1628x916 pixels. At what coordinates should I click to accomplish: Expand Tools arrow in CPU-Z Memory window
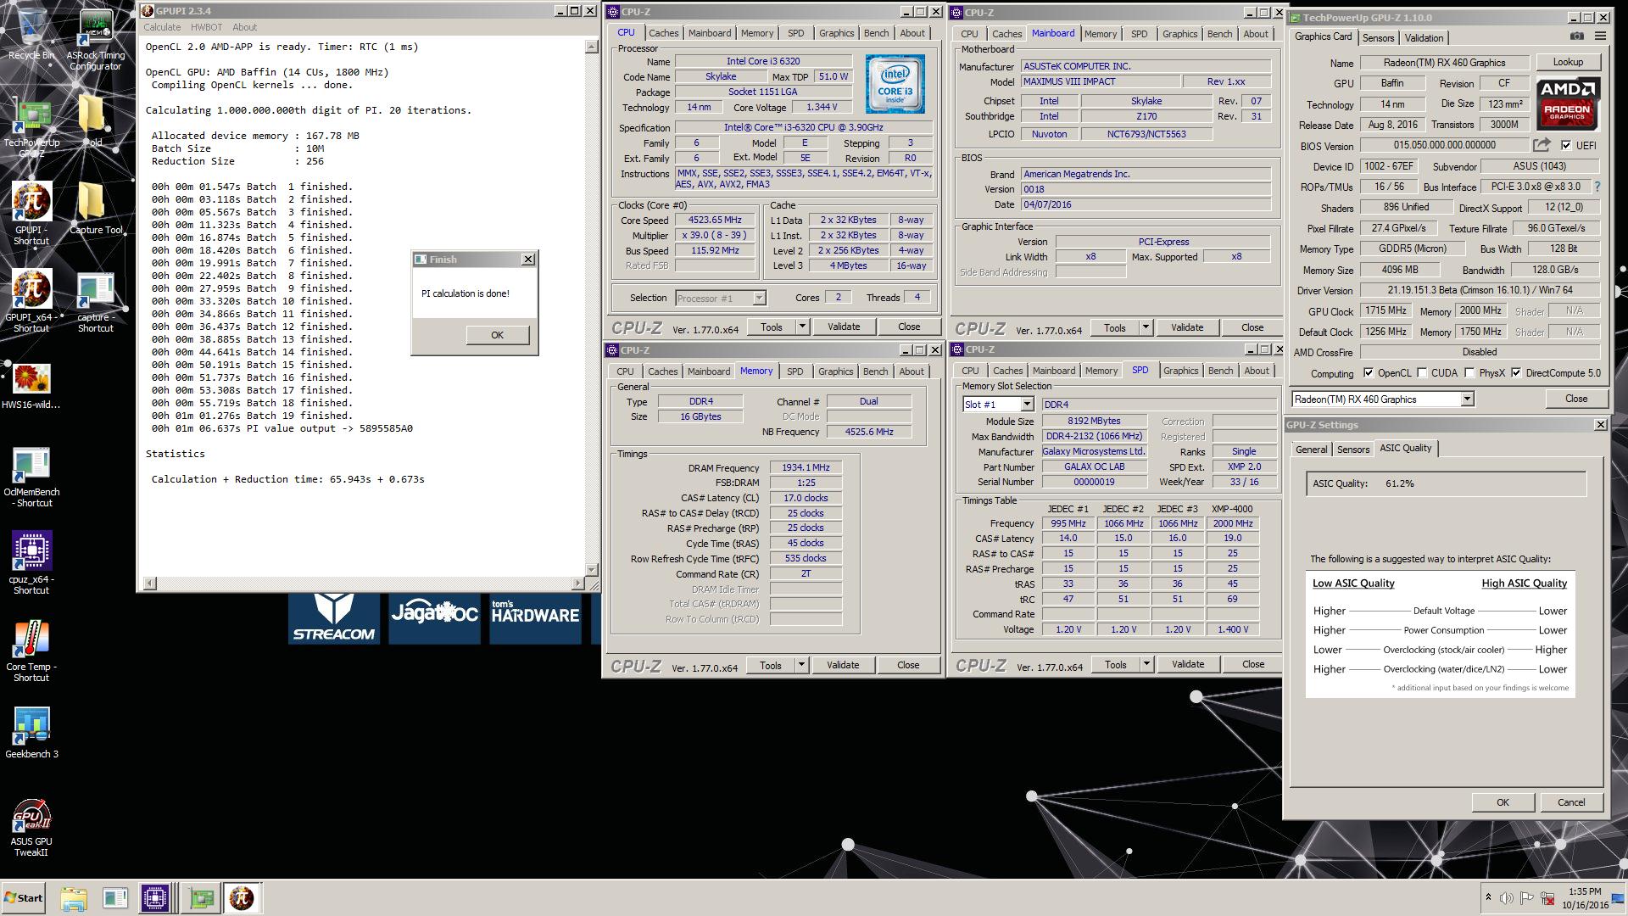800,665
